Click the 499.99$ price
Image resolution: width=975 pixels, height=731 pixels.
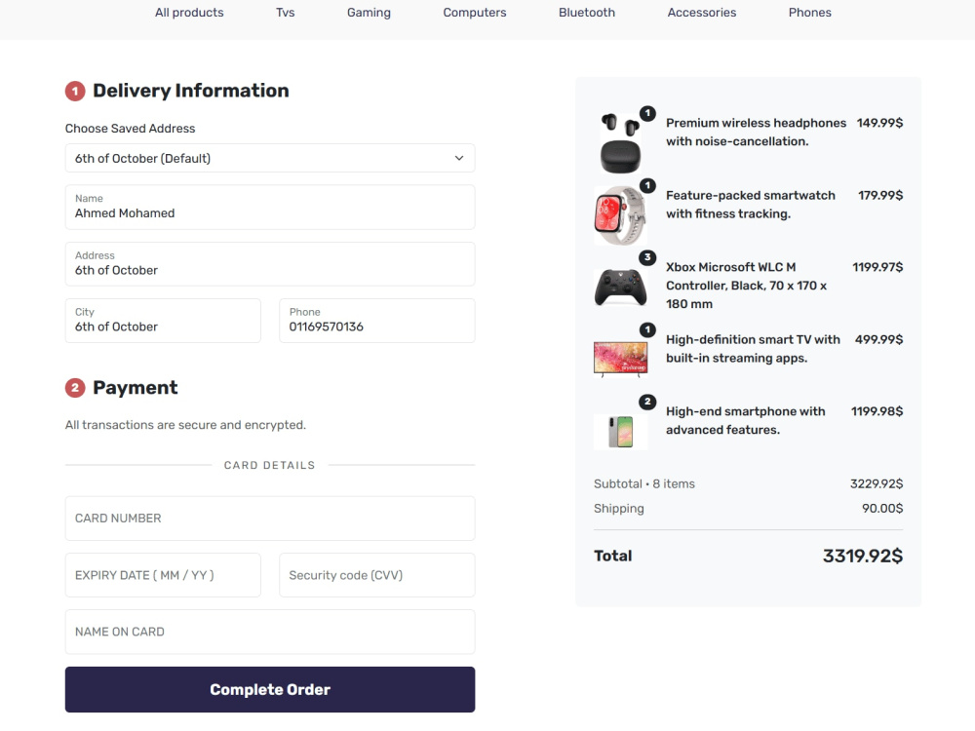[x=878, y=339]
